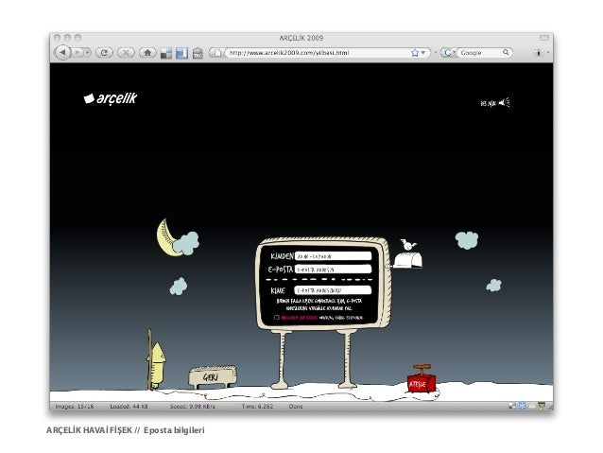Viewport: 603px width, 453px height.
Task: Click the 'Speed: 9.98 KB/s' status text
Action: 193,407
